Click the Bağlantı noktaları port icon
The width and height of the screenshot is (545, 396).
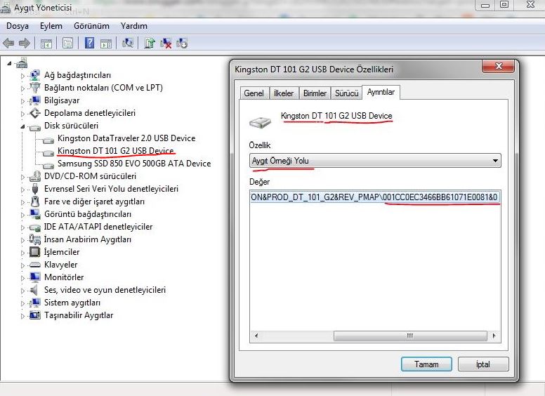coord(34,88)
